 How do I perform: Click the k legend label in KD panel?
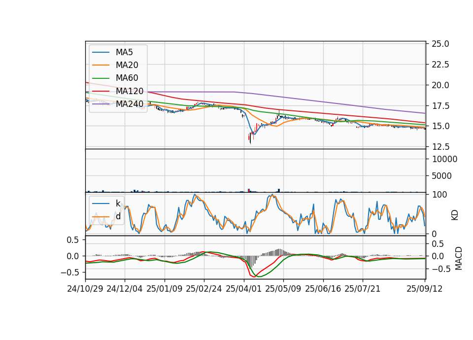tap(118, 204)
